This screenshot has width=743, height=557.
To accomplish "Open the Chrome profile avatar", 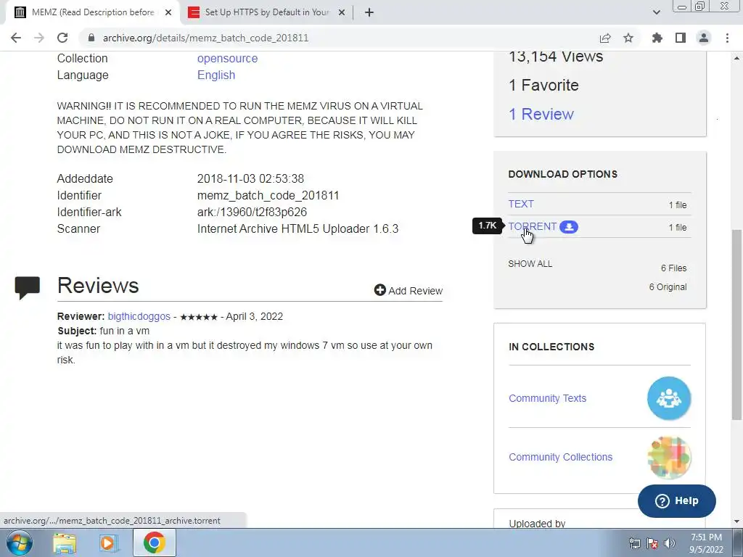I will 704,38.
